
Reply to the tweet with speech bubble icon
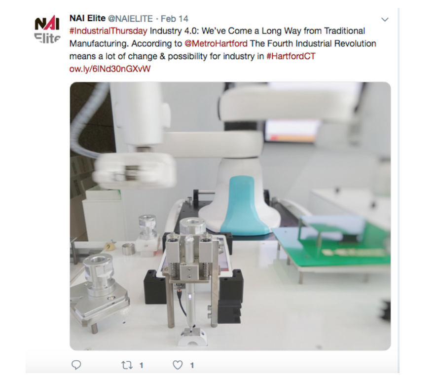click(x=76, y=365)
